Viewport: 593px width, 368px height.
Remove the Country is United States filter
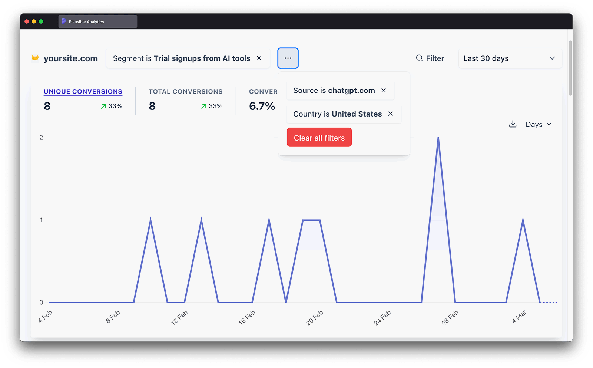pos(390,114)
